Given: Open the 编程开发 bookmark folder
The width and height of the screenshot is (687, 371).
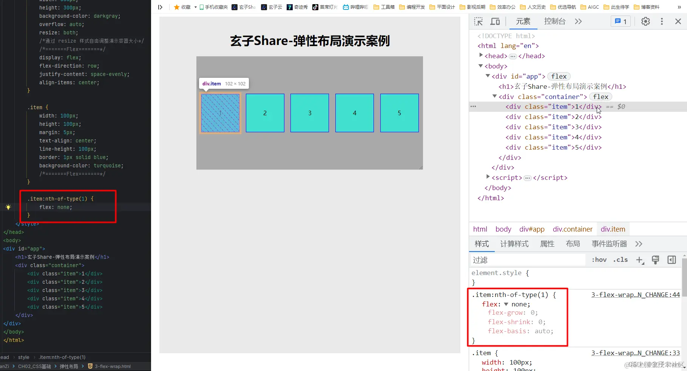Looking at the screenshot, I should 412,7.
